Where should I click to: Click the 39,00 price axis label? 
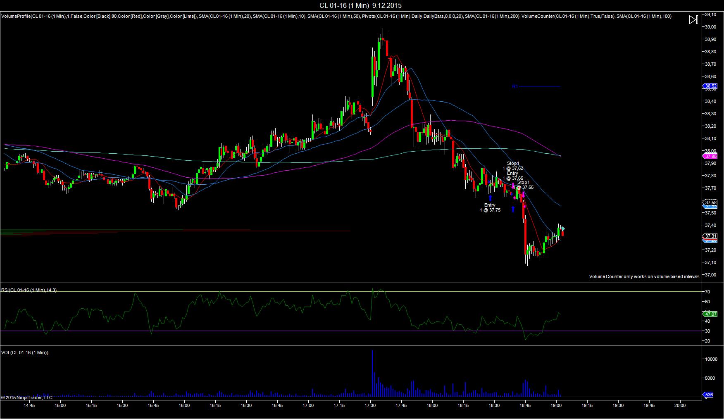(x=710, y=27)
